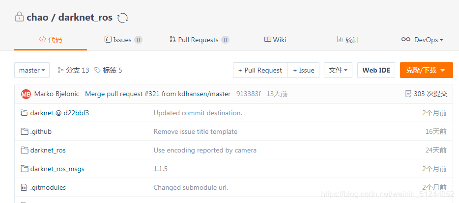Screen dimensions: 459x203
Task: Click the commits icon beside 303 次提交
Action: click(x=408, y=94)
